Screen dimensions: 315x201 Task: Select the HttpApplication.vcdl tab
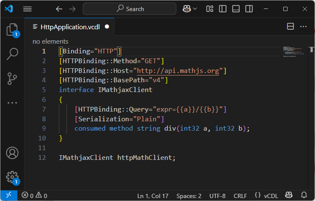coord(69,27)
